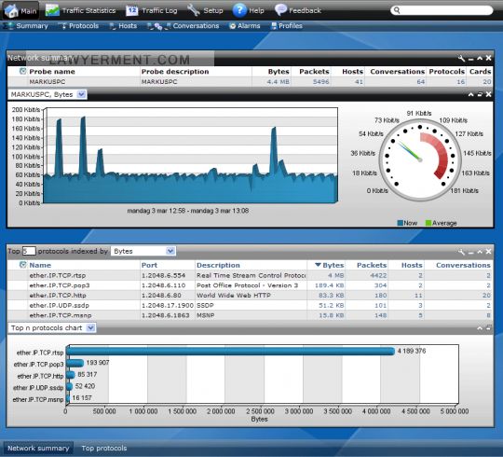Sort by Packets header in protocols table
The width and height of the screenshot is (503, 457).
(x=372, y=265)
